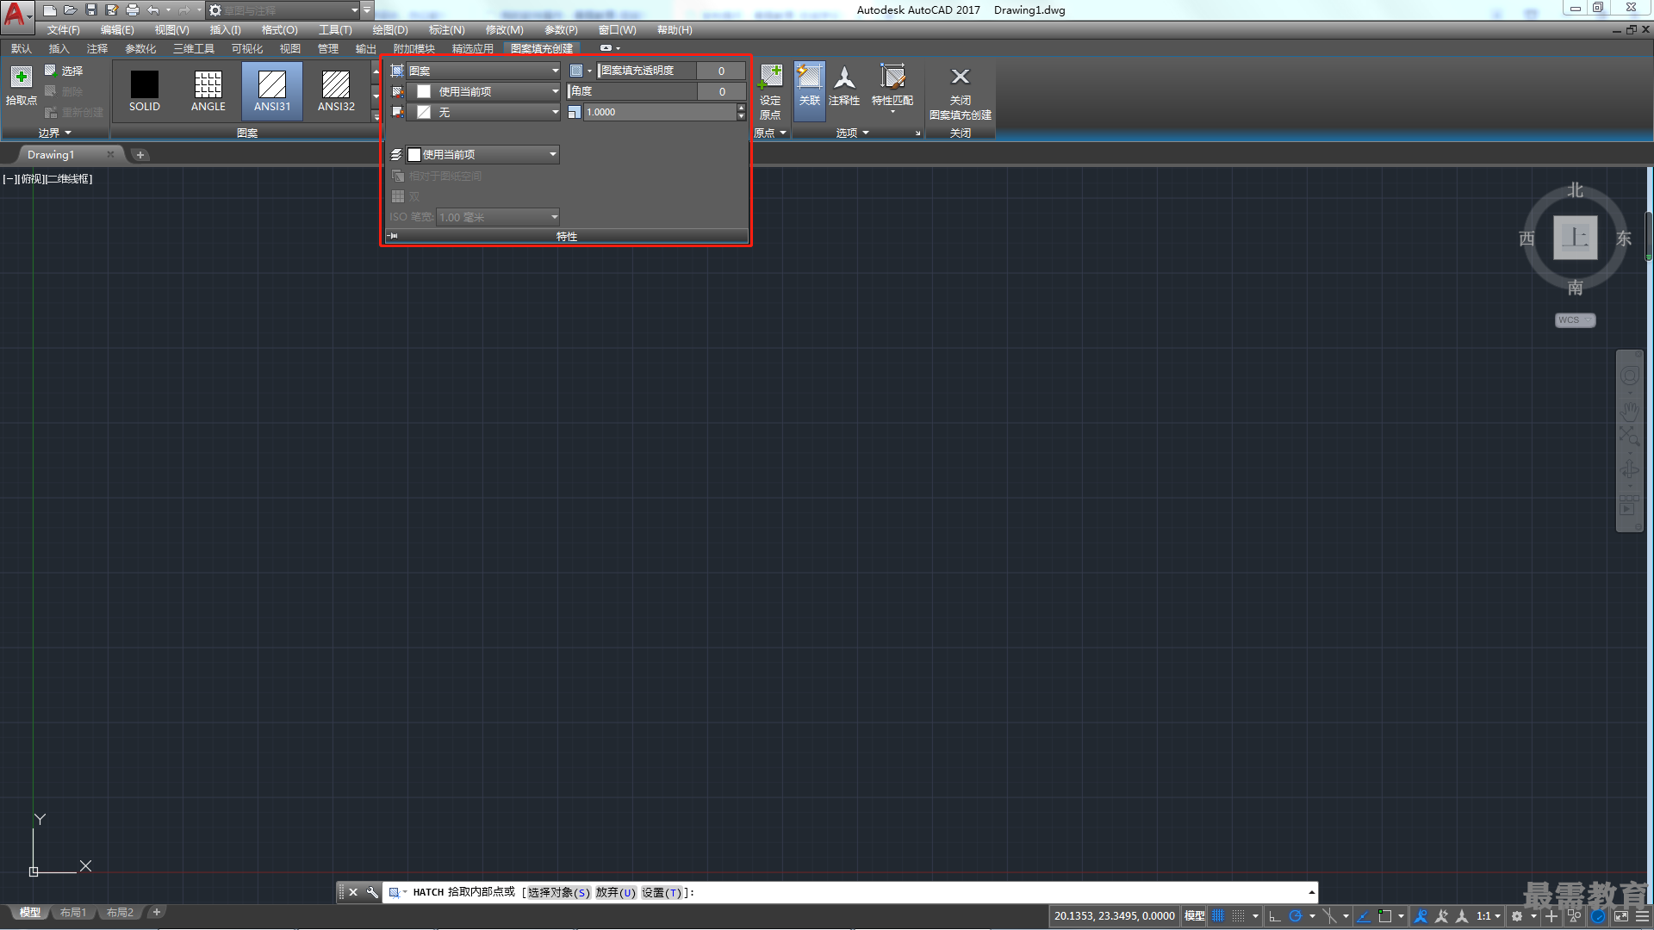1654x930 pixels.
Task: Choose the SOLID hatch pattern
Action: click(145, 90)
